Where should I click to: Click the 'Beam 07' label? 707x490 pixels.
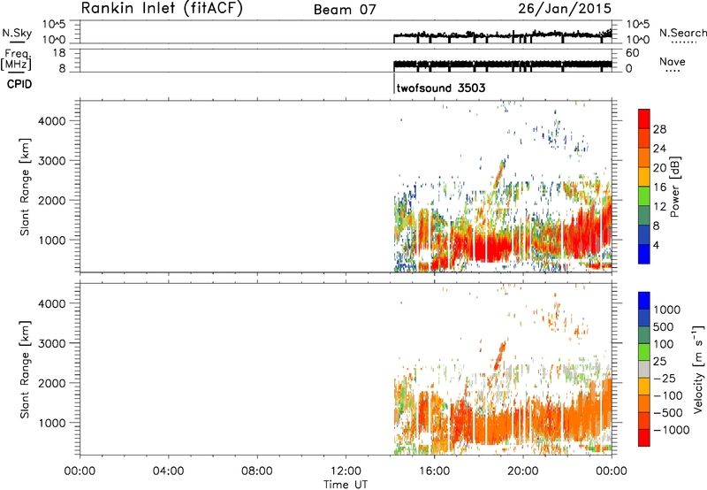click(x=345, y=10)
